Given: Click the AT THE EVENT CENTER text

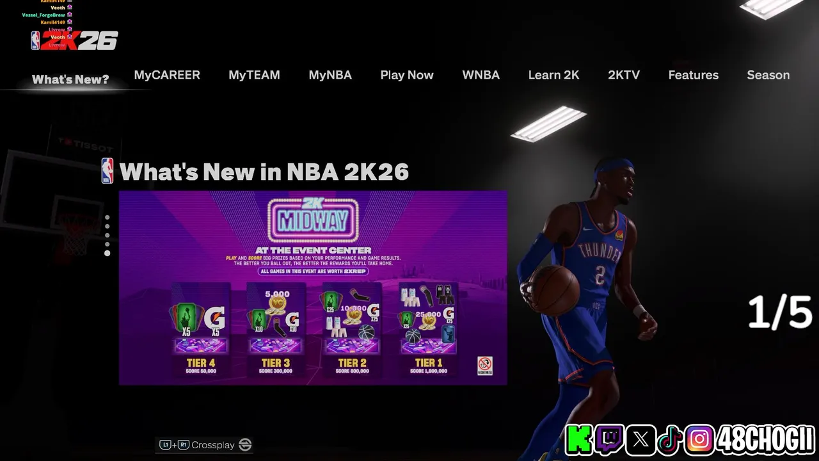Looking at the screenshot, I should pyautogui.click(x=313, y=250).
